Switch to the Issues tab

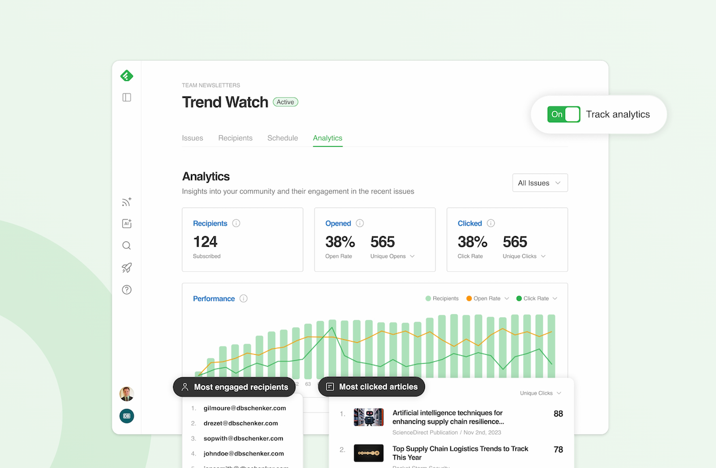(192, 138)
